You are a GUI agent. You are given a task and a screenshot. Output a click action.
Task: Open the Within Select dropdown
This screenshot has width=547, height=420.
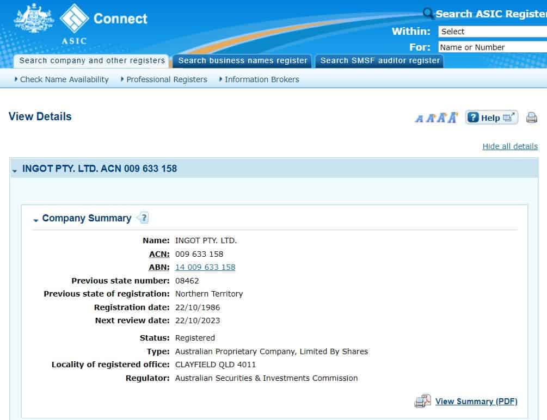coord(493,32)
